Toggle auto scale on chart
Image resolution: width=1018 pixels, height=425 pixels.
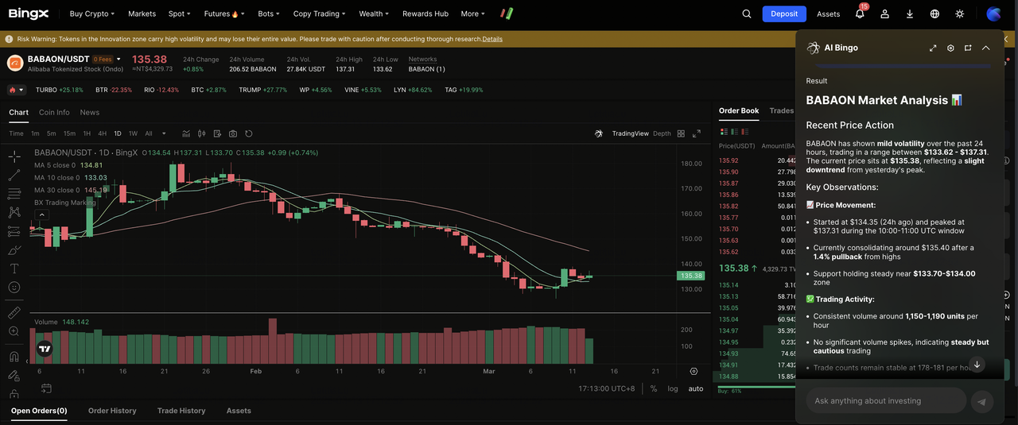(696, 388)
